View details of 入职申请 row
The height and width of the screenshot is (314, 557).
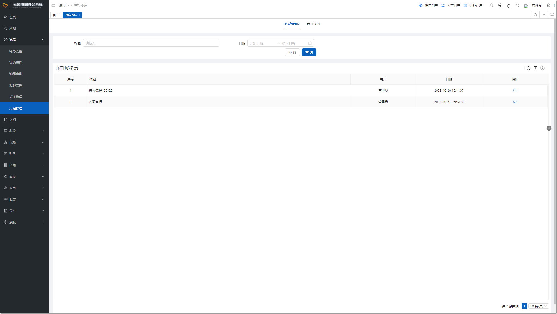point(515,102)
